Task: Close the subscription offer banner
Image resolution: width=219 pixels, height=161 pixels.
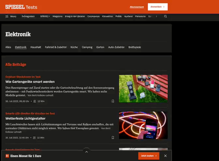Action: (165, 156)
